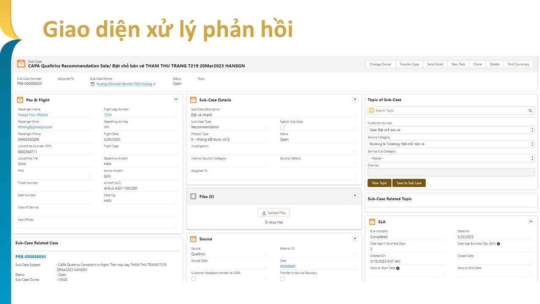Click info icon beside Case Age Business Day (Edit)
The height and width of the screenshot is (304, 540).
tap(498, 244)
